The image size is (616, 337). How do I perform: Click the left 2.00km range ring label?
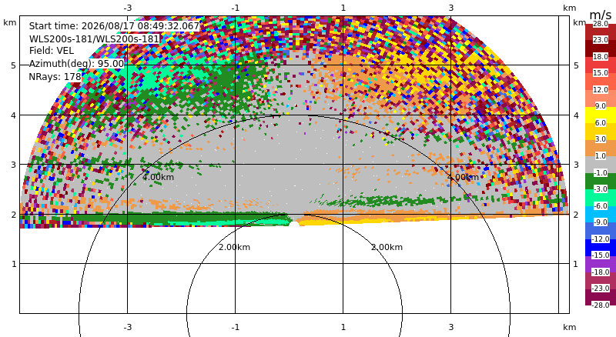(x=235, y=247)
